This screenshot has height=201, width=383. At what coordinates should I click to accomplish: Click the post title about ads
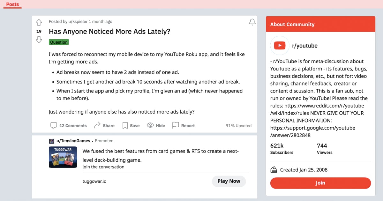pos(109,32)
